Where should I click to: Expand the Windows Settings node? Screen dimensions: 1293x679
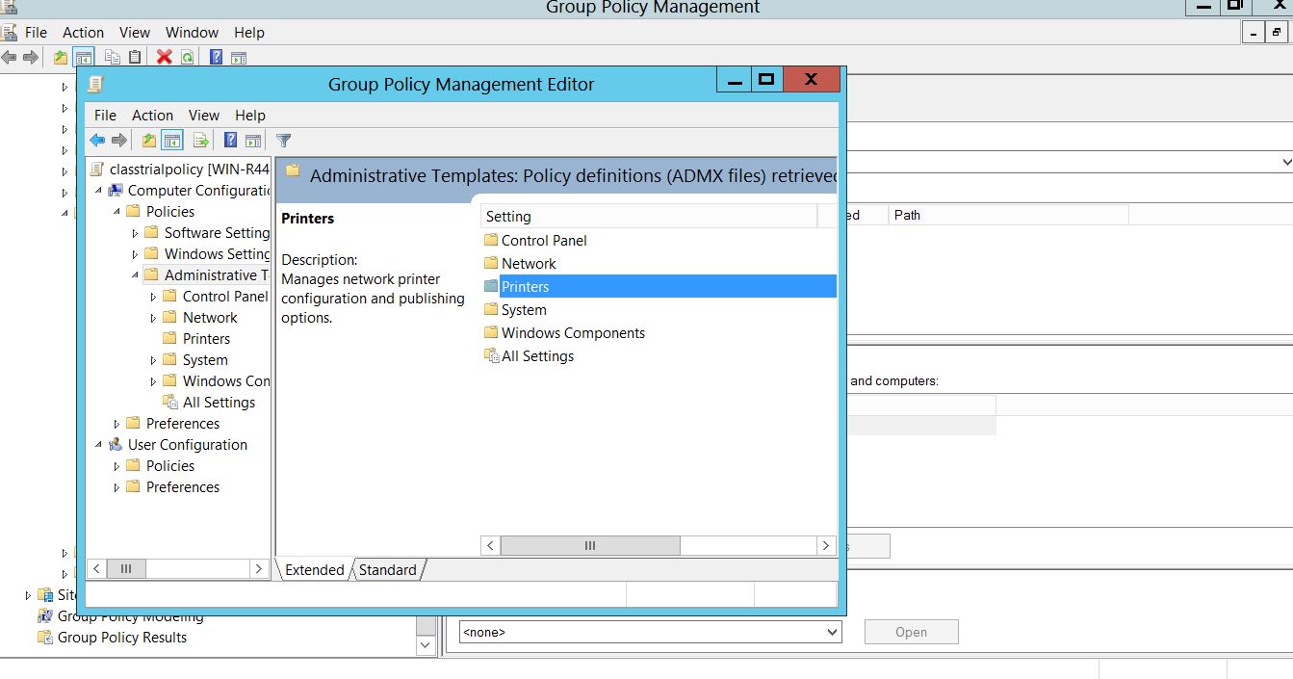135,254
